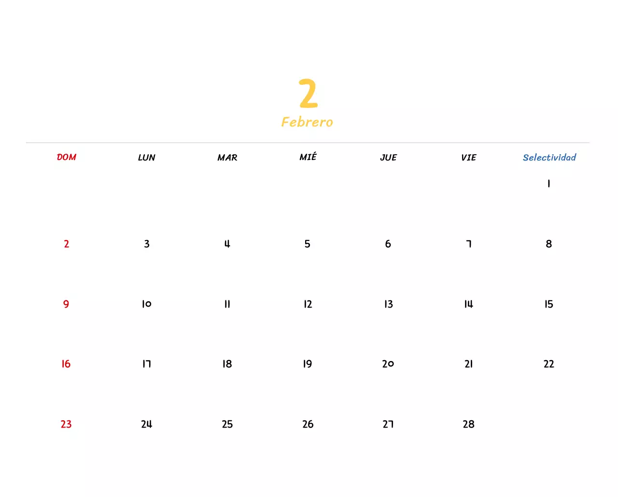Select the VIE column header
The height and width of the screenshot is (497, 618).
click(x=468, y=158)
